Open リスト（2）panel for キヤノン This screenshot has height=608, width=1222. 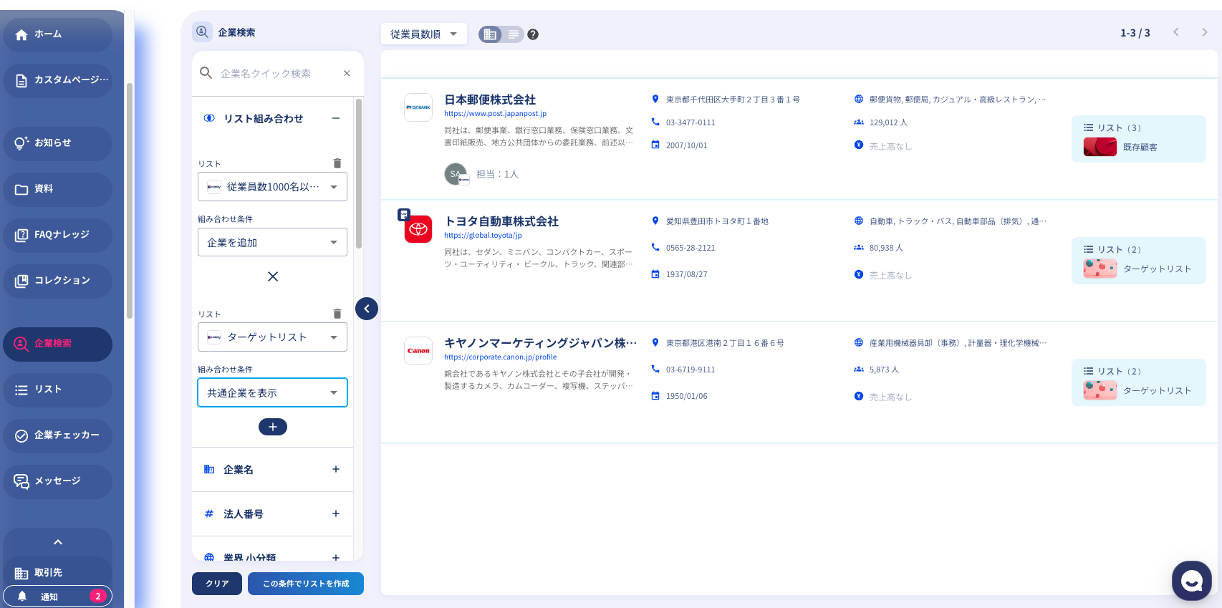click(1139, 382)
